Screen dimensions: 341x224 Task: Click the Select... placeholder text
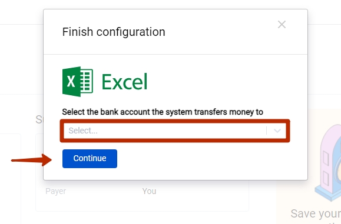(83, 131)
